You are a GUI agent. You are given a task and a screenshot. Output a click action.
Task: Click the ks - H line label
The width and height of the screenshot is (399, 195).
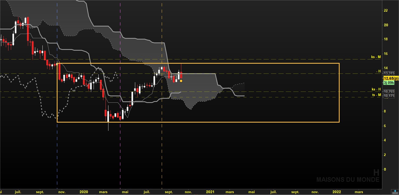(x=376, y=89)
